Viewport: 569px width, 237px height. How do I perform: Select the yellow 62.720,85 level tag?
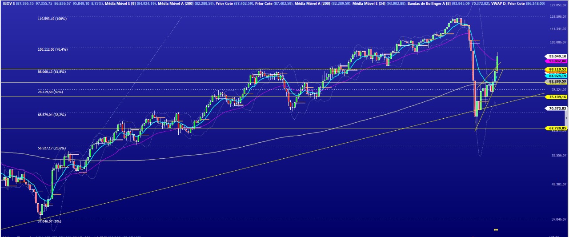tap(557, 128)
